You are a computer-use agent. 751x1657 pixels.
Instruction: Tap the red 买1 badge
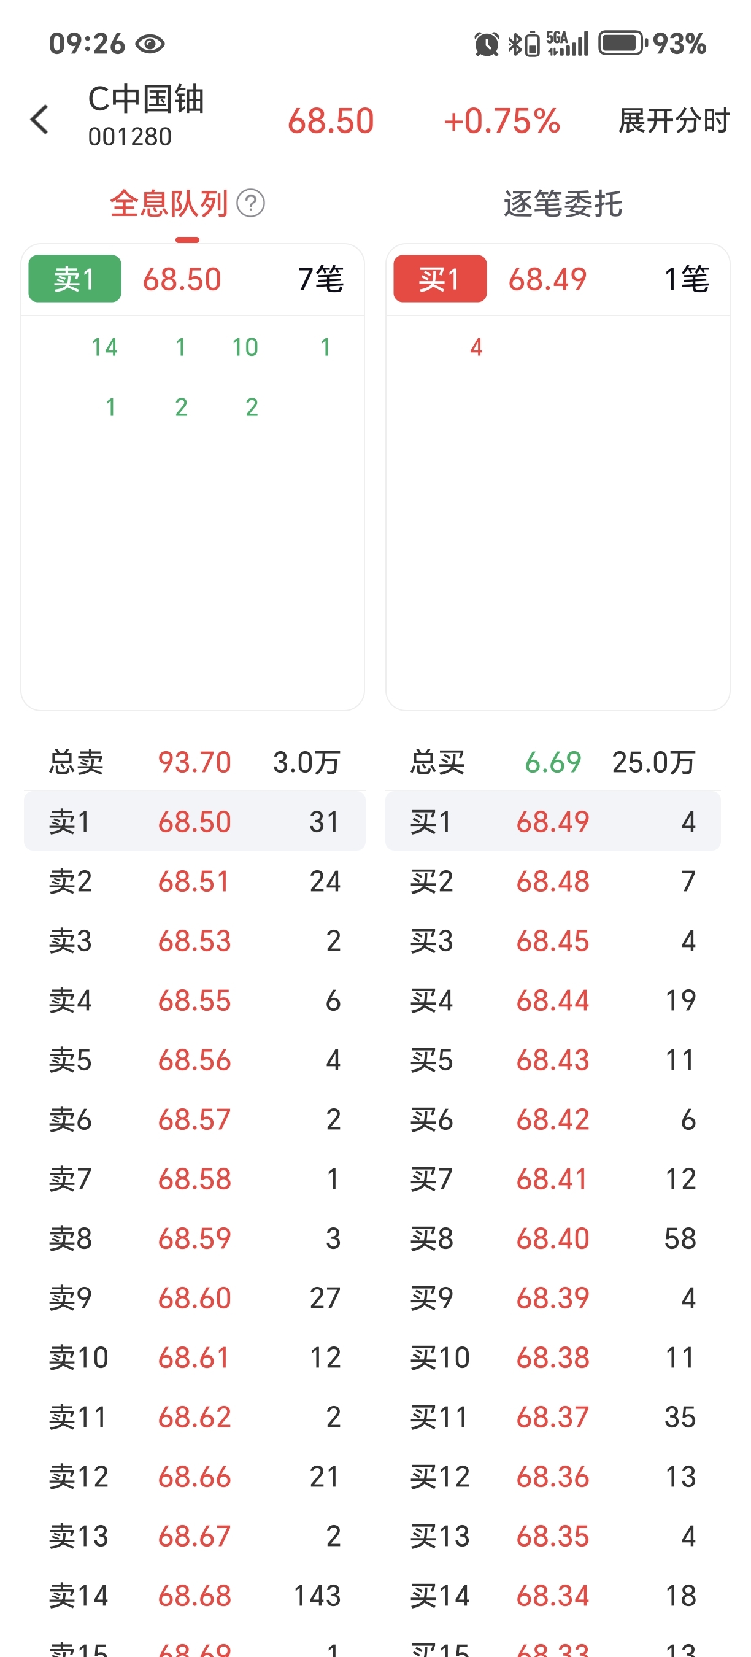(x=440, y=279)
